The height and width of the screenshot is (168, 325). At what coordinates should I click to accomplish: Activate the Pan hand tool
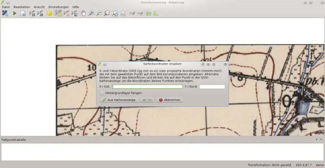[83, 13]
